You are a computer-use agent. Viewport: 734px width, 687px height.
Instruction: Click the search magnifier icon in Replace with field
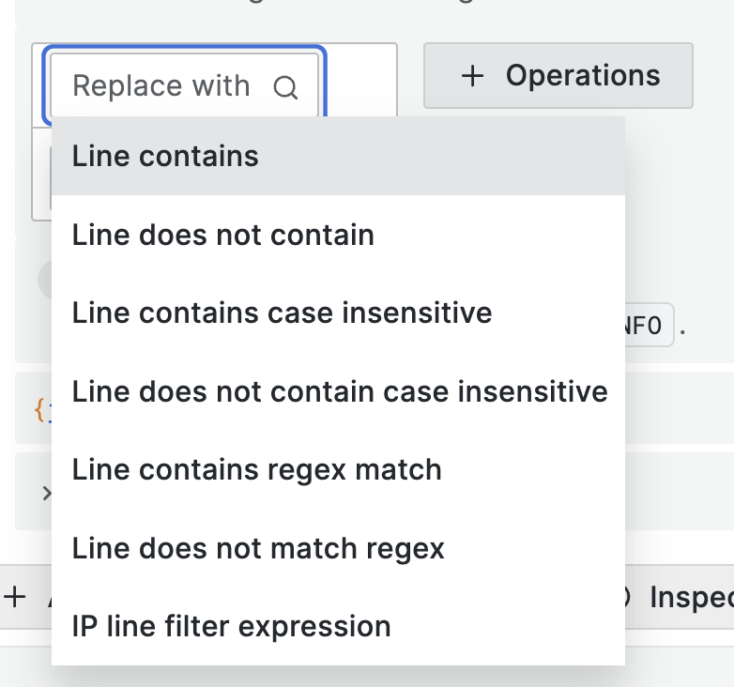[285, 87]
